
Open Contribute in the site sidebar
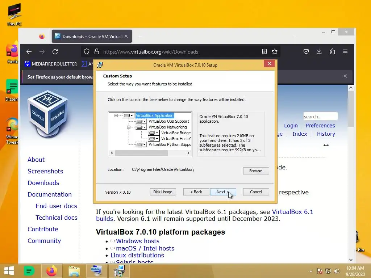[43, 229]
